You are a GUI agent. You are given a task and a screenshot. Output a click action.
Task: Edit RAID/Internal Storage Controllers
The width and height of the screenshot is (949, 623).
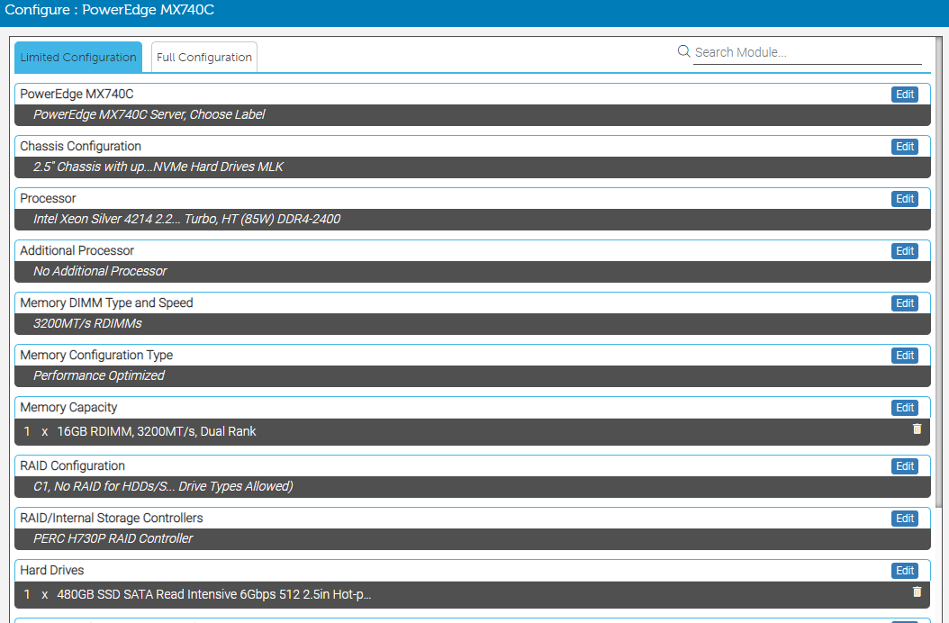click(905, 519)
